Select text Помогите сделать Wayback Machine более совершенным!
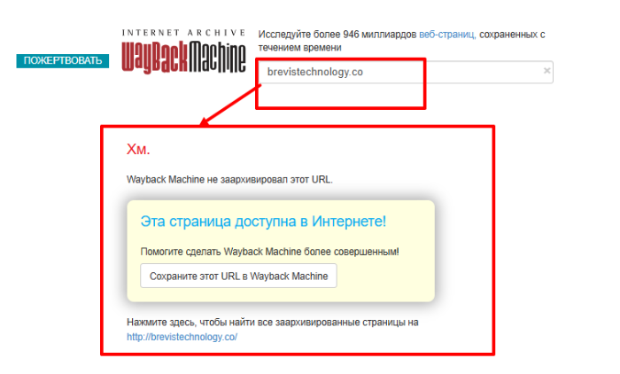 click(269, 252)
